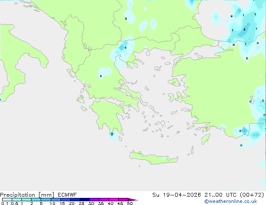
Task: Click the 10–15 mm legend swatch
Action: tap(56, 200)
